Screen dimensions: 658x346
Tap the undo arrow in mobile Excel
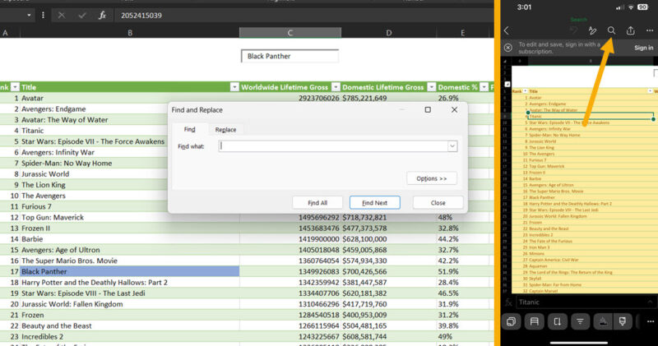[573, 30]
